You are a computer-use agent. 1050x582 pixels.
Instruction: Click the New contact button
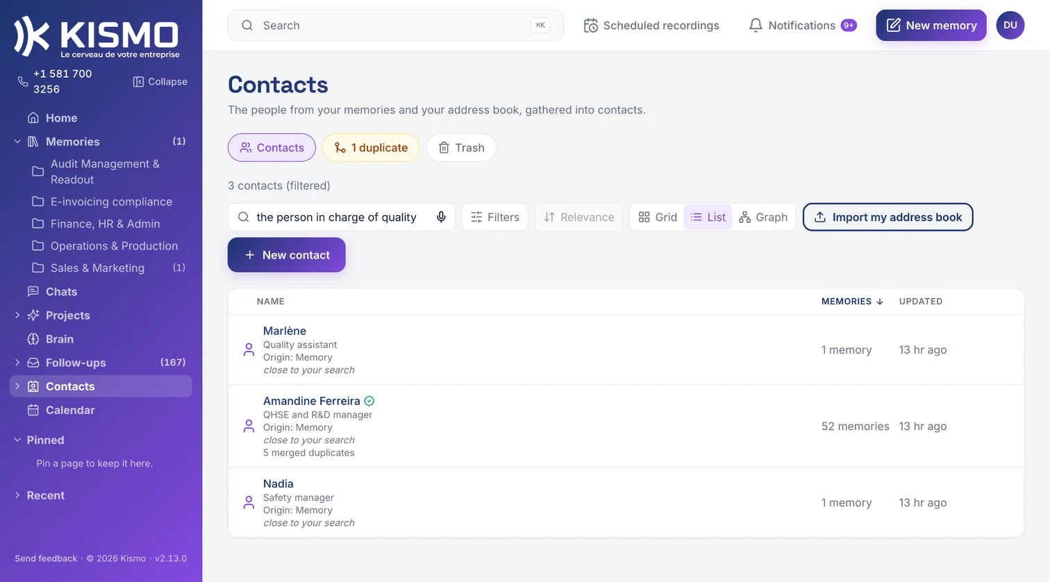point(286,255)
